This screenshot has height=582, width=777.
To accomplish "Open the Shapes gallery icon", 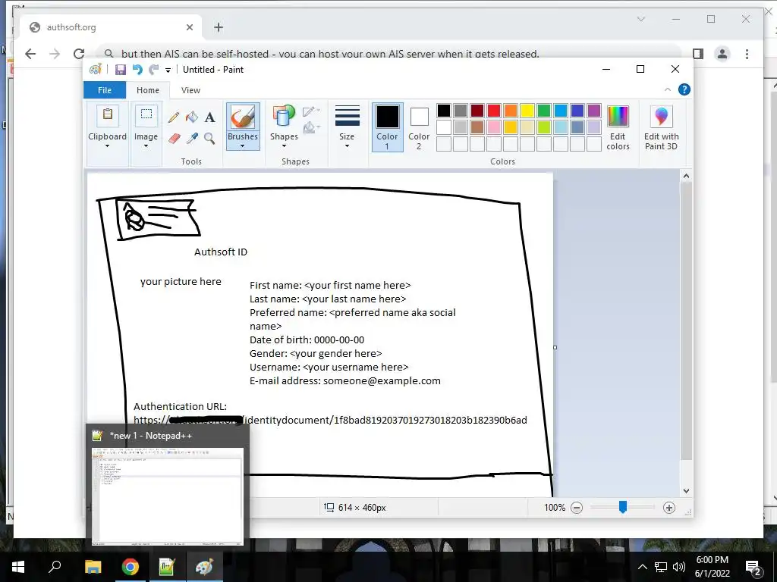I will click(284, 117).
